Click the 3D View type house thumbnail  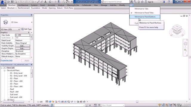pos(5,22)
